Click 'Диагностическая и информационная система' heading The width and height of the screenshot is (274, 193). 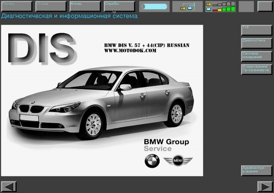click(69, 16)
